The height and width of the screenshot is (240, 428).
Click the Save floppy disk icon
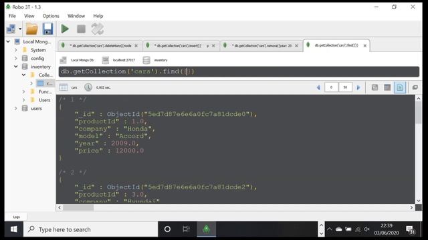[47, 29]
